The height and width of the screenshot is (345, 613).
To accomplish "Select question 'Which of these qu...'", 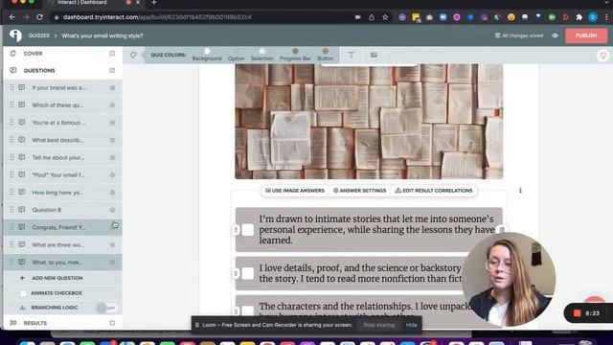I will pos(62,105).
